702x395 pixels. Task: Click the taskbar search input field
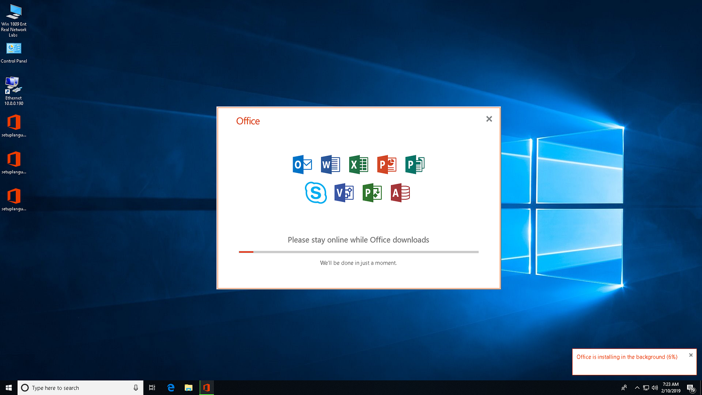coord(80,388)
